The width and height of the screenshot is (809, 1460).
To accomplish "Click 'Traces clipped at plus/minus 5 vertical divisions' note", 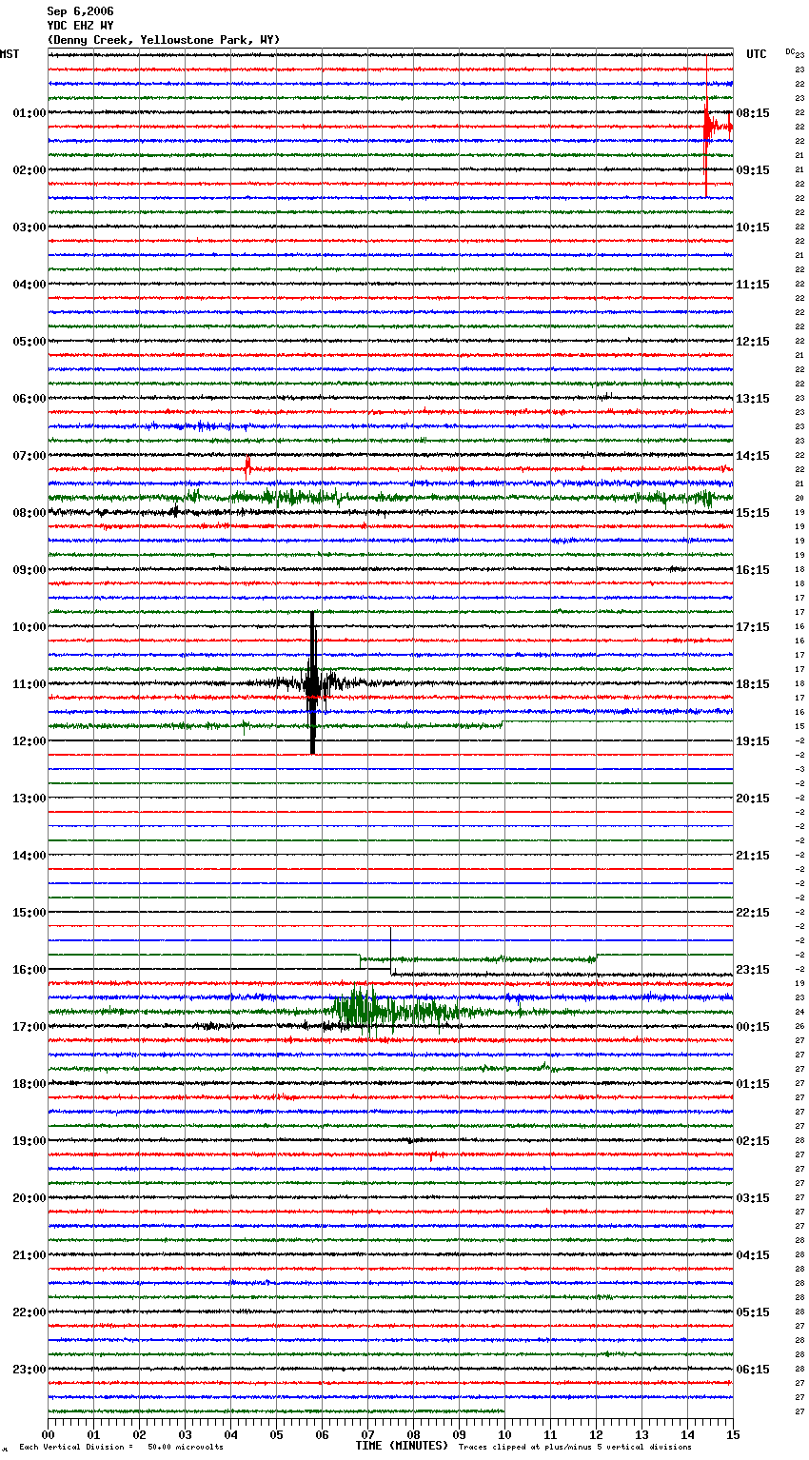I will (x=575, y=1447).
